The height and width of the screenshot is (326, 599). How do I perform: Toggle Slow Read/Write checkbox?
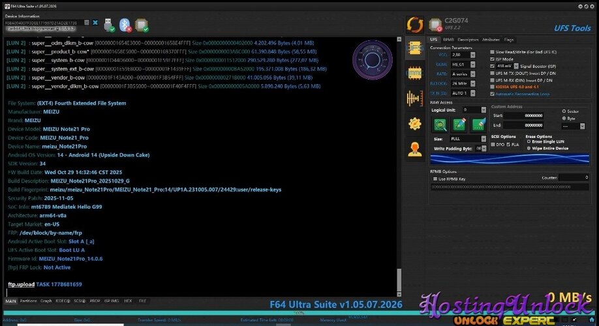click(x=493, y=52)
